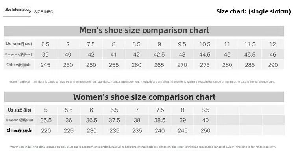Viewport: 300px width, 165px height.
Task: Click women's European size 37.5 cell
Action: 114,120
